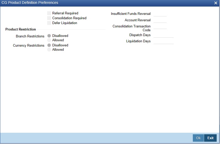Click the Consolidation Transaction Code label
220x144 pixels.
point(132,28)
